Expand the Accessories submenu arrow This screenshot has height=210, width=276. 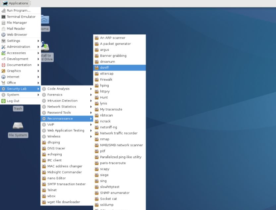point(38,53)
